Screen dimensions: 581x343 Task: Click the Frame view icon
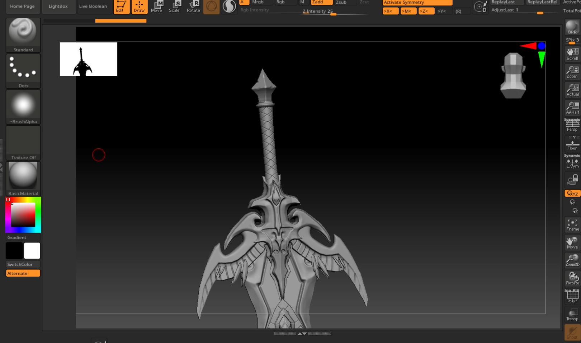[572, 225]
